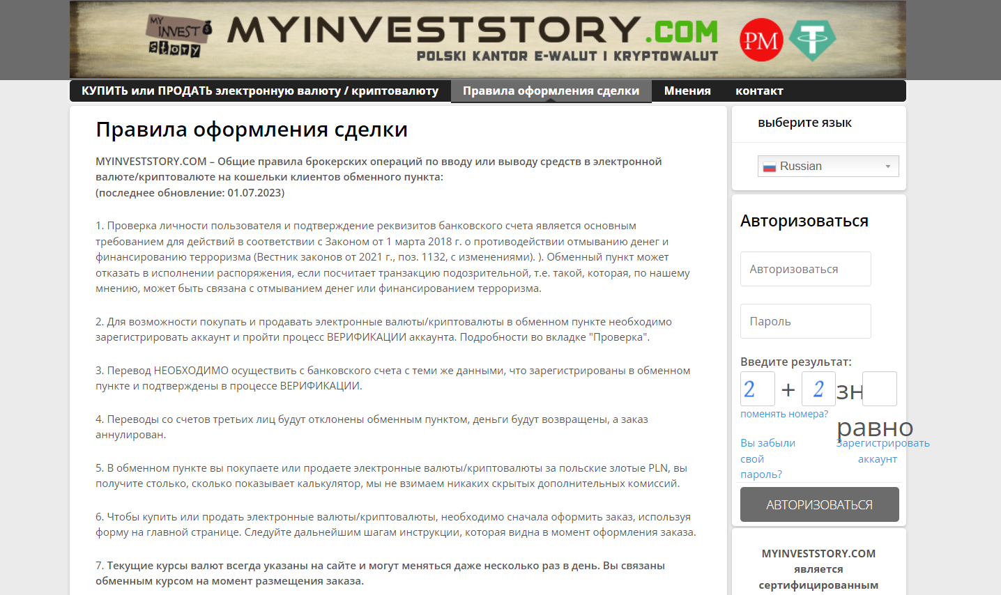The height and width of the screenshot is (595, 1001).
Task: Click the text последнее обновление: 01.07.2023
Action: (x=190, y=193)
